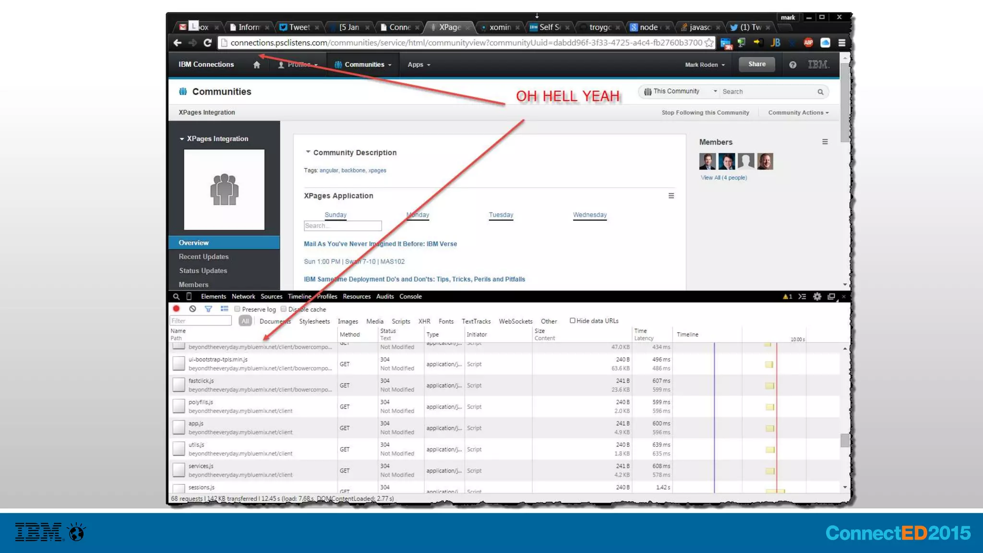Screen dimensions: 983x553
Task: Click the search magnifier in community search
Action: [x=820, y=92]
